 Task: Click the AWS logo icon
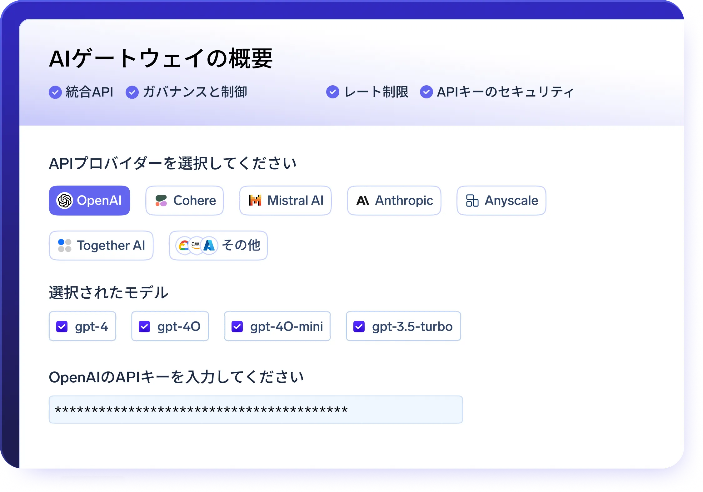pos(196,245)
